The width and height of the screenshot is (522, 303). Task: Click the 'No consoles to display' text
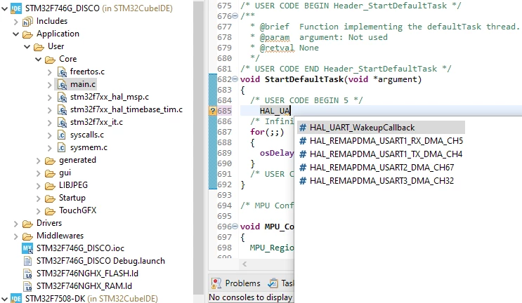pyautogui.click(x=250, y=297)
